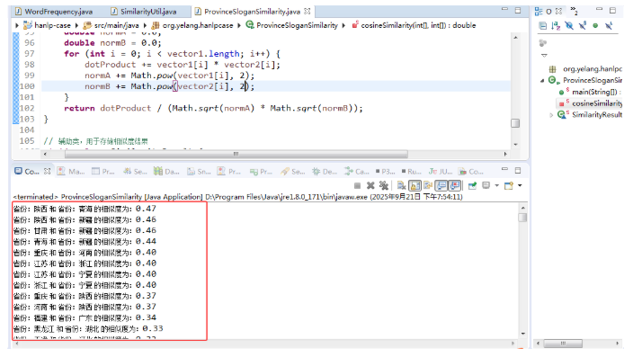Select org.yelang.hanlpcase package in Outline
Image resolution: width=633 pixels, height=357 pixels.
(x=593, y=69)
